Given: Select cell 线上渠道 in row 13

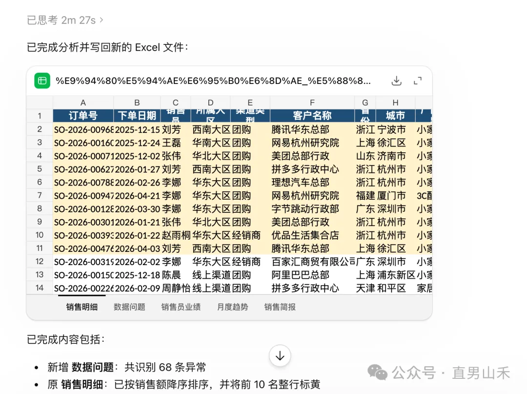Looking at the screenshot, I should [x=211, y=275].
